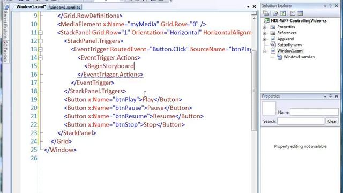
Task: Click the Butterfly.wmv media file icon
Action: [273, 45]
